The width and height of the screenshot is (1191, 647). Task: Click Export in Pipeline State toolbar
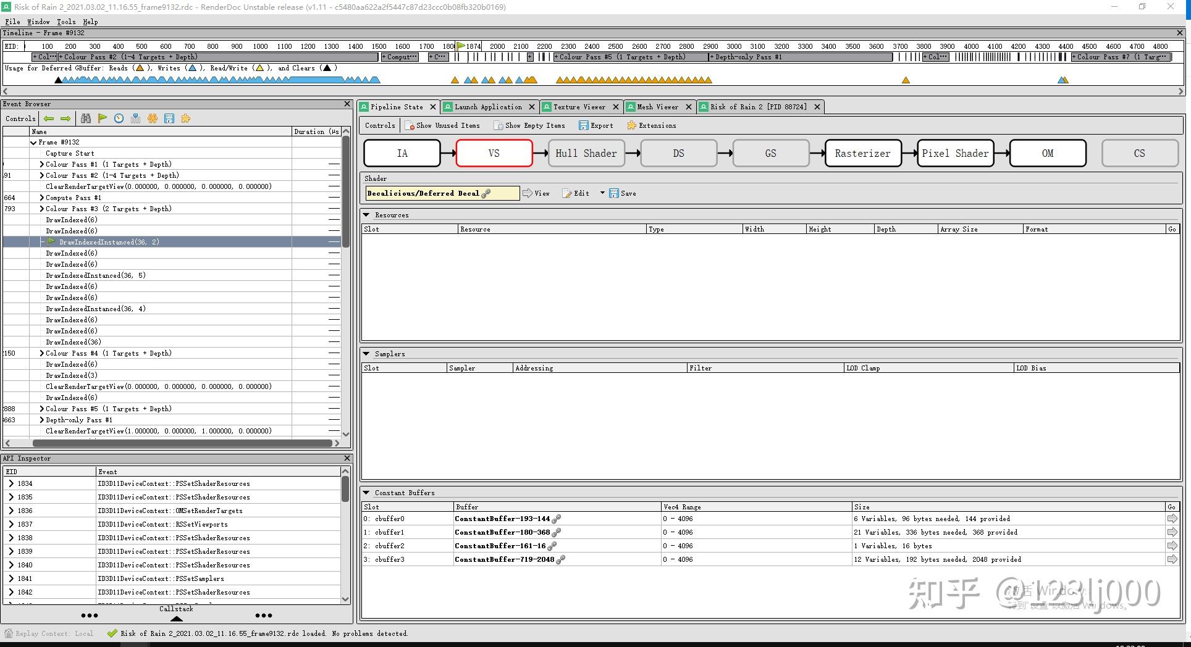tap(596, 125)
